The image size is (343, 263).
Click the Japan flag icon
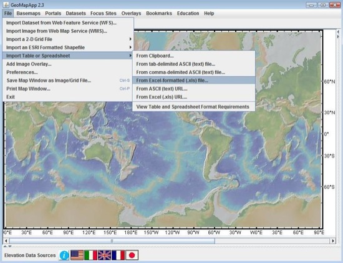(x=132, y=256)
